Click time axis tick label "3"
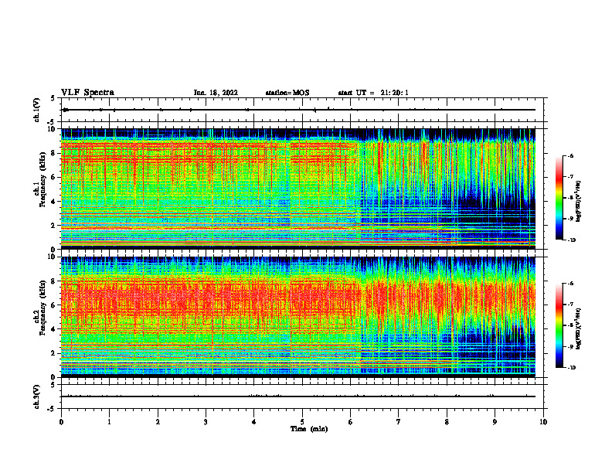 [x=206, y=422]
